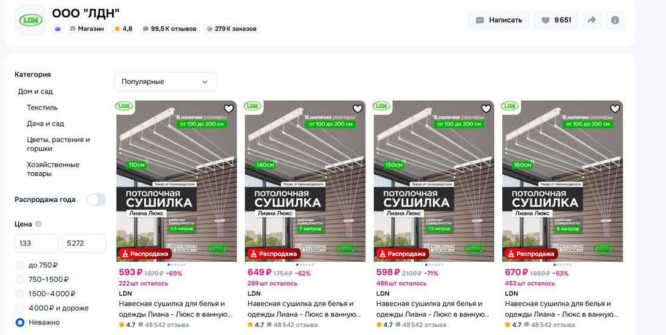Select the 1500–4000 ₽ radio button

tap(20, 294)
